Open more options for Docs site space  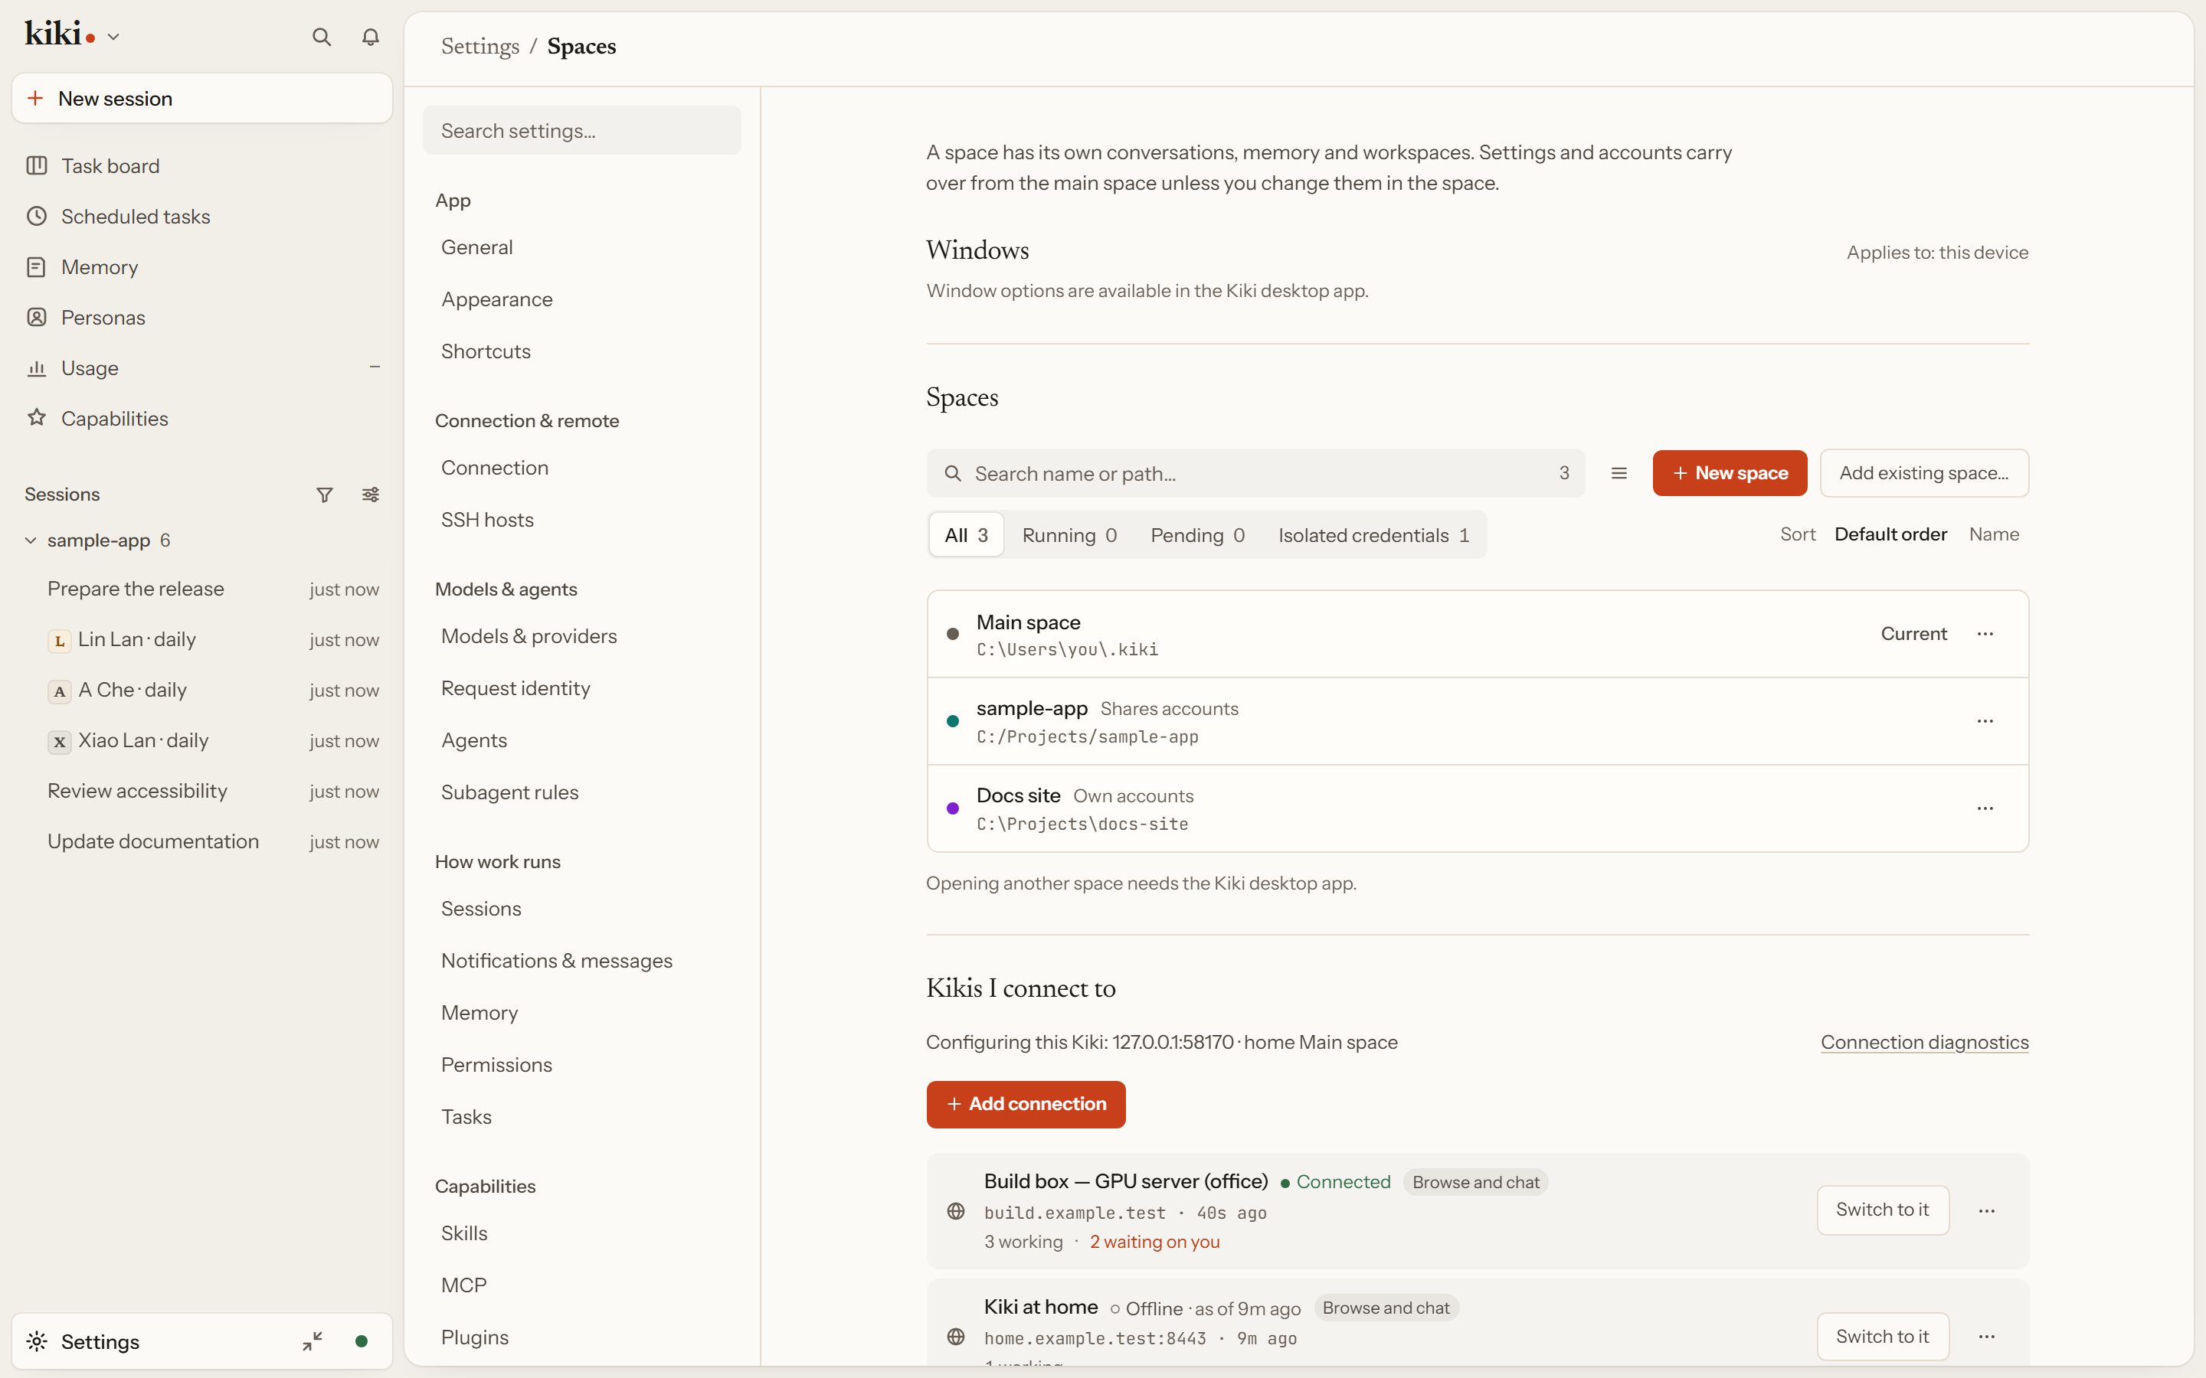point(1985,808)
